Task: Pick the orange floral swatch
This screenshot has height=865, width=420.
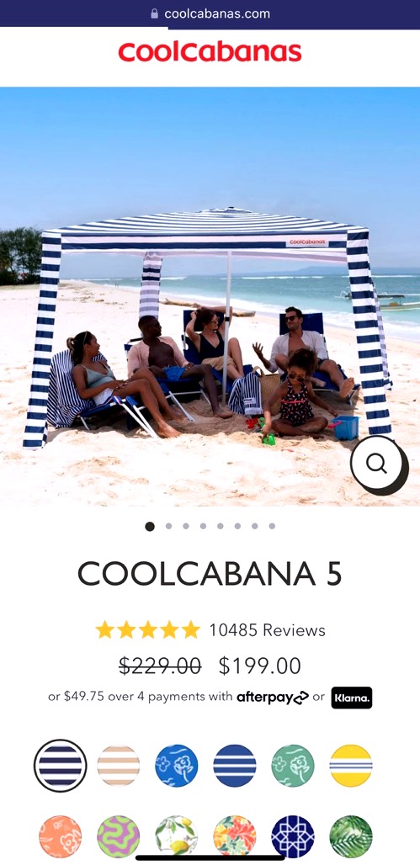Action: point(60,837)
